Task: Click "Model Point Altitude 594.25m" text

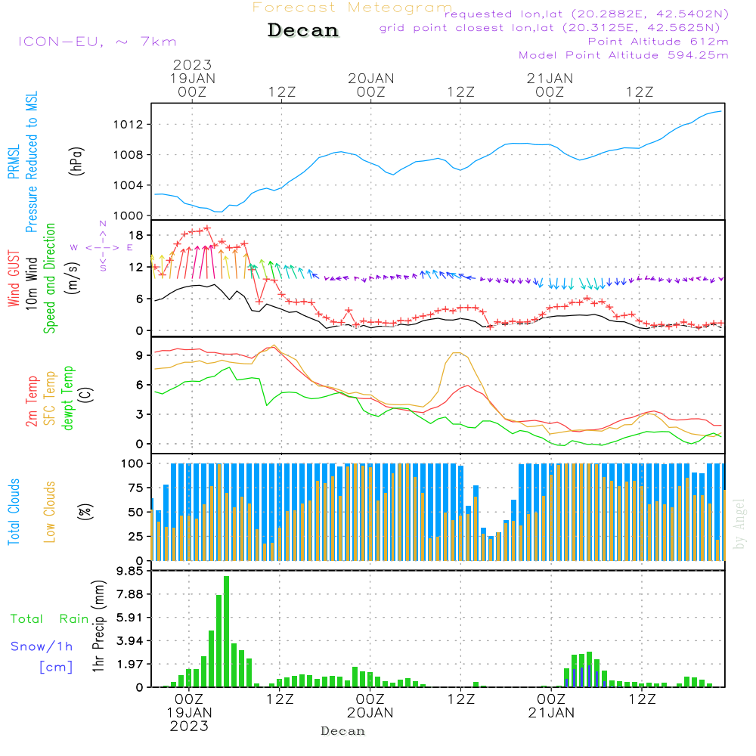Action: point(624,55)
